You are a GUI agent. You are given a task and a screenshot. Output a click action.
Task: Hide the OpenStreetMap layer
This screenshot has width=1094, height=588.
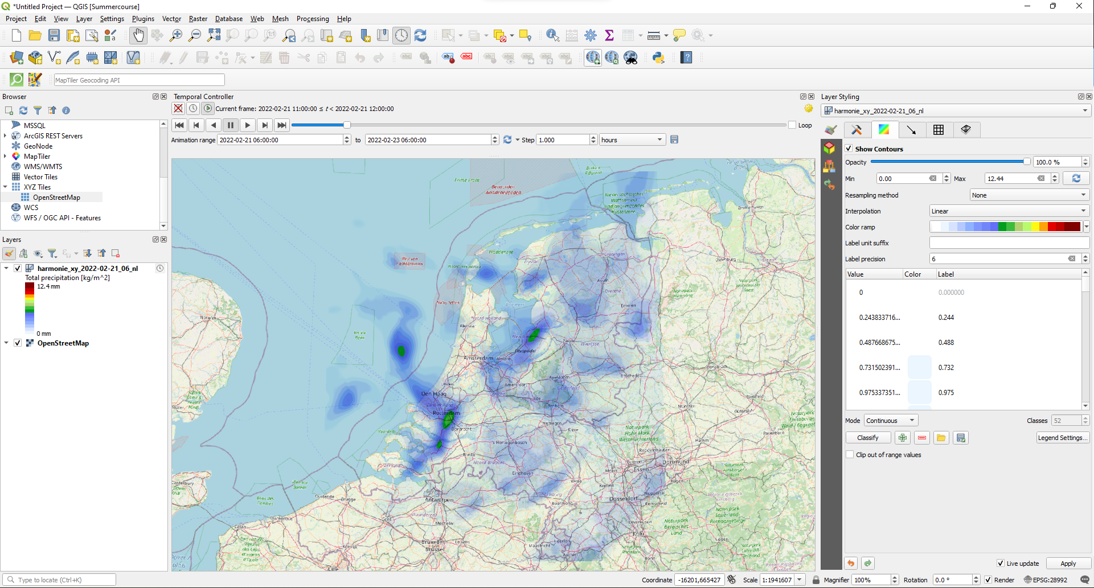[x=18, y=343]
